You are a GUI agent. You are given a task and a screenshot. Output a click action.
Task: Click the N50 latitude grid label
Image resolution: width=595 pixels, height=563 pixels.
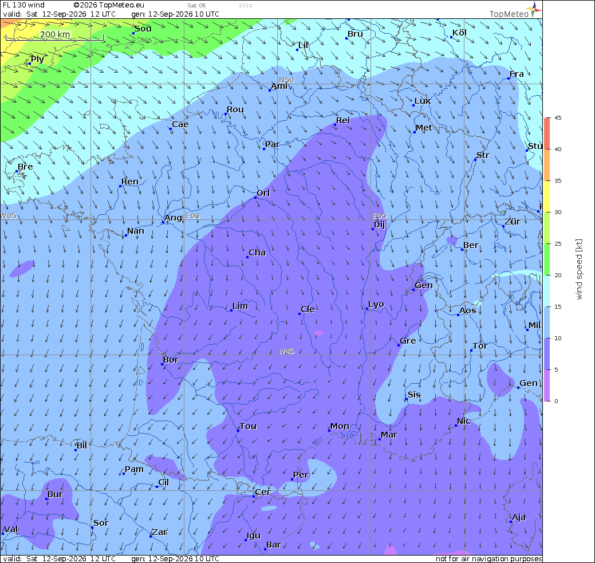click(x=286, y=80)
